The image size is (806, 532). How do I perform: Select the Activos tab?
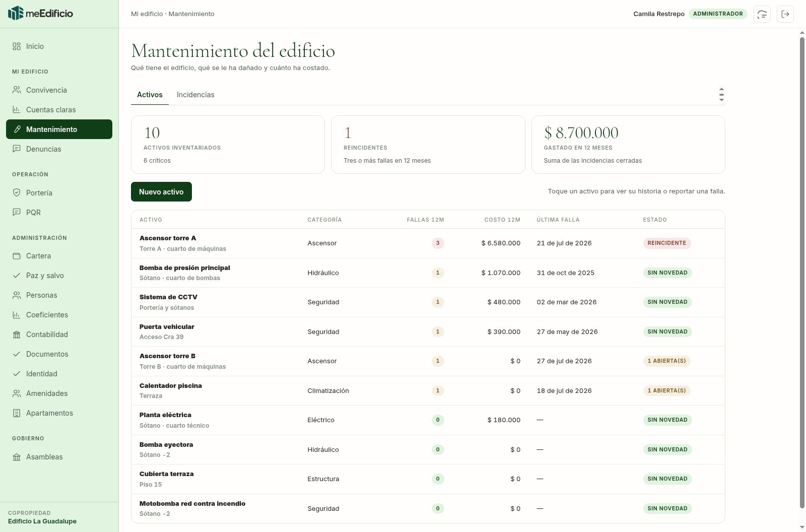[150, 95]
